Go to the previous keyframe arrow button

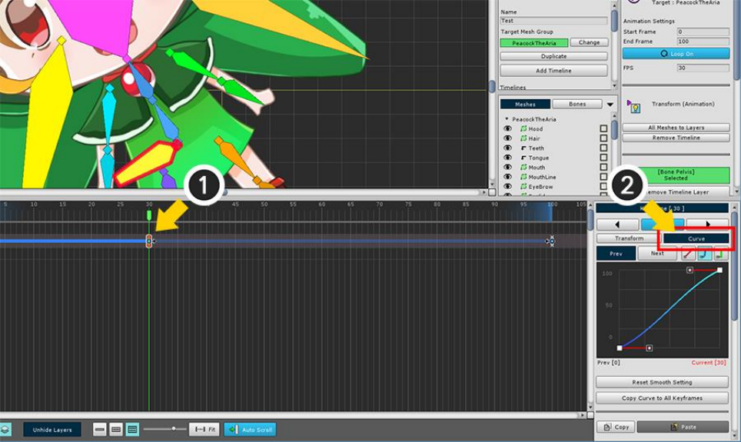point(617,224)
